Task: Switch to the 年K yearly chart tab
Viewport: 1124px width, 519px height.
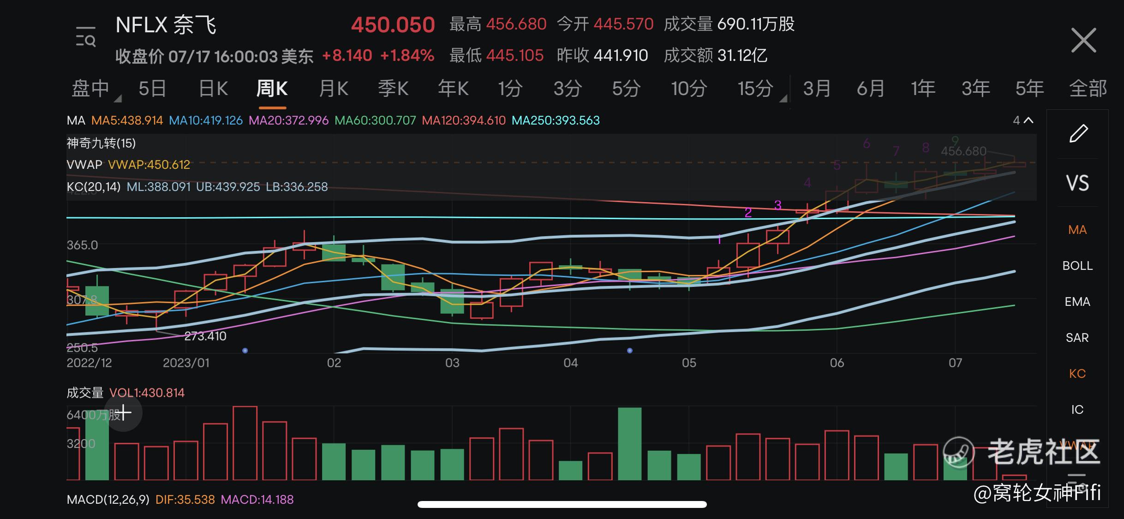Action: [x=453, y=88]
